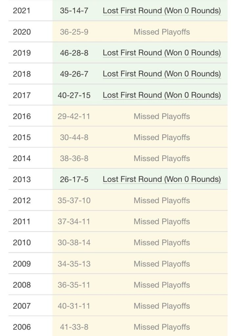
Task: Select the 2020 season year cell
Action: tap(22, 32)
